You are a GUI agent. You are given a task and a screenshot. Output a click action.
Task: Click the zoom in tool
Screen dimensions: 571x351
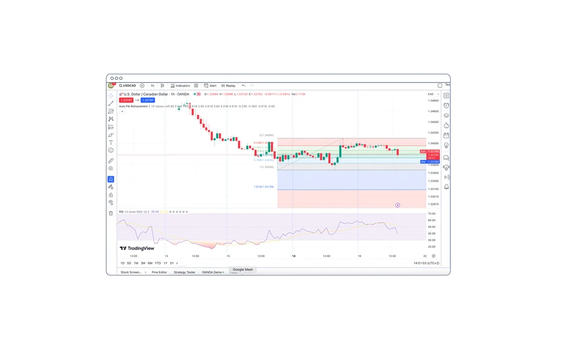point(110,169)
